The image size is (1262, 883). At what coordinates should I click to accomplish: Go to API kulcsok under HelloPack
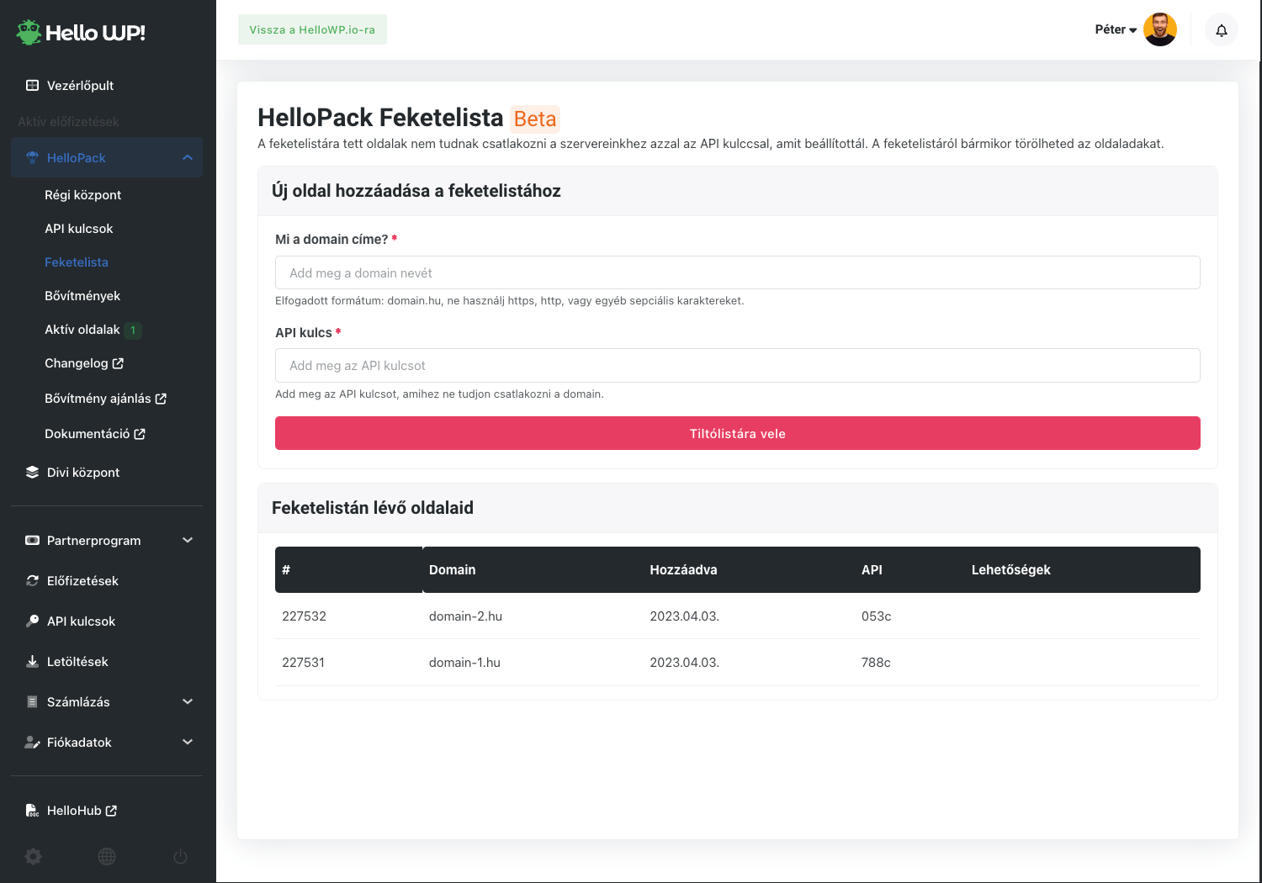pyautogui.click(x=78, y=228)
